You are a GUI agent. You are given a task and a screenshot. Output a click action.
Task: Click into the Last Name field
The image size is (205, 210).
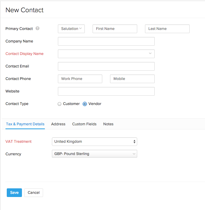tap(167, 29)
